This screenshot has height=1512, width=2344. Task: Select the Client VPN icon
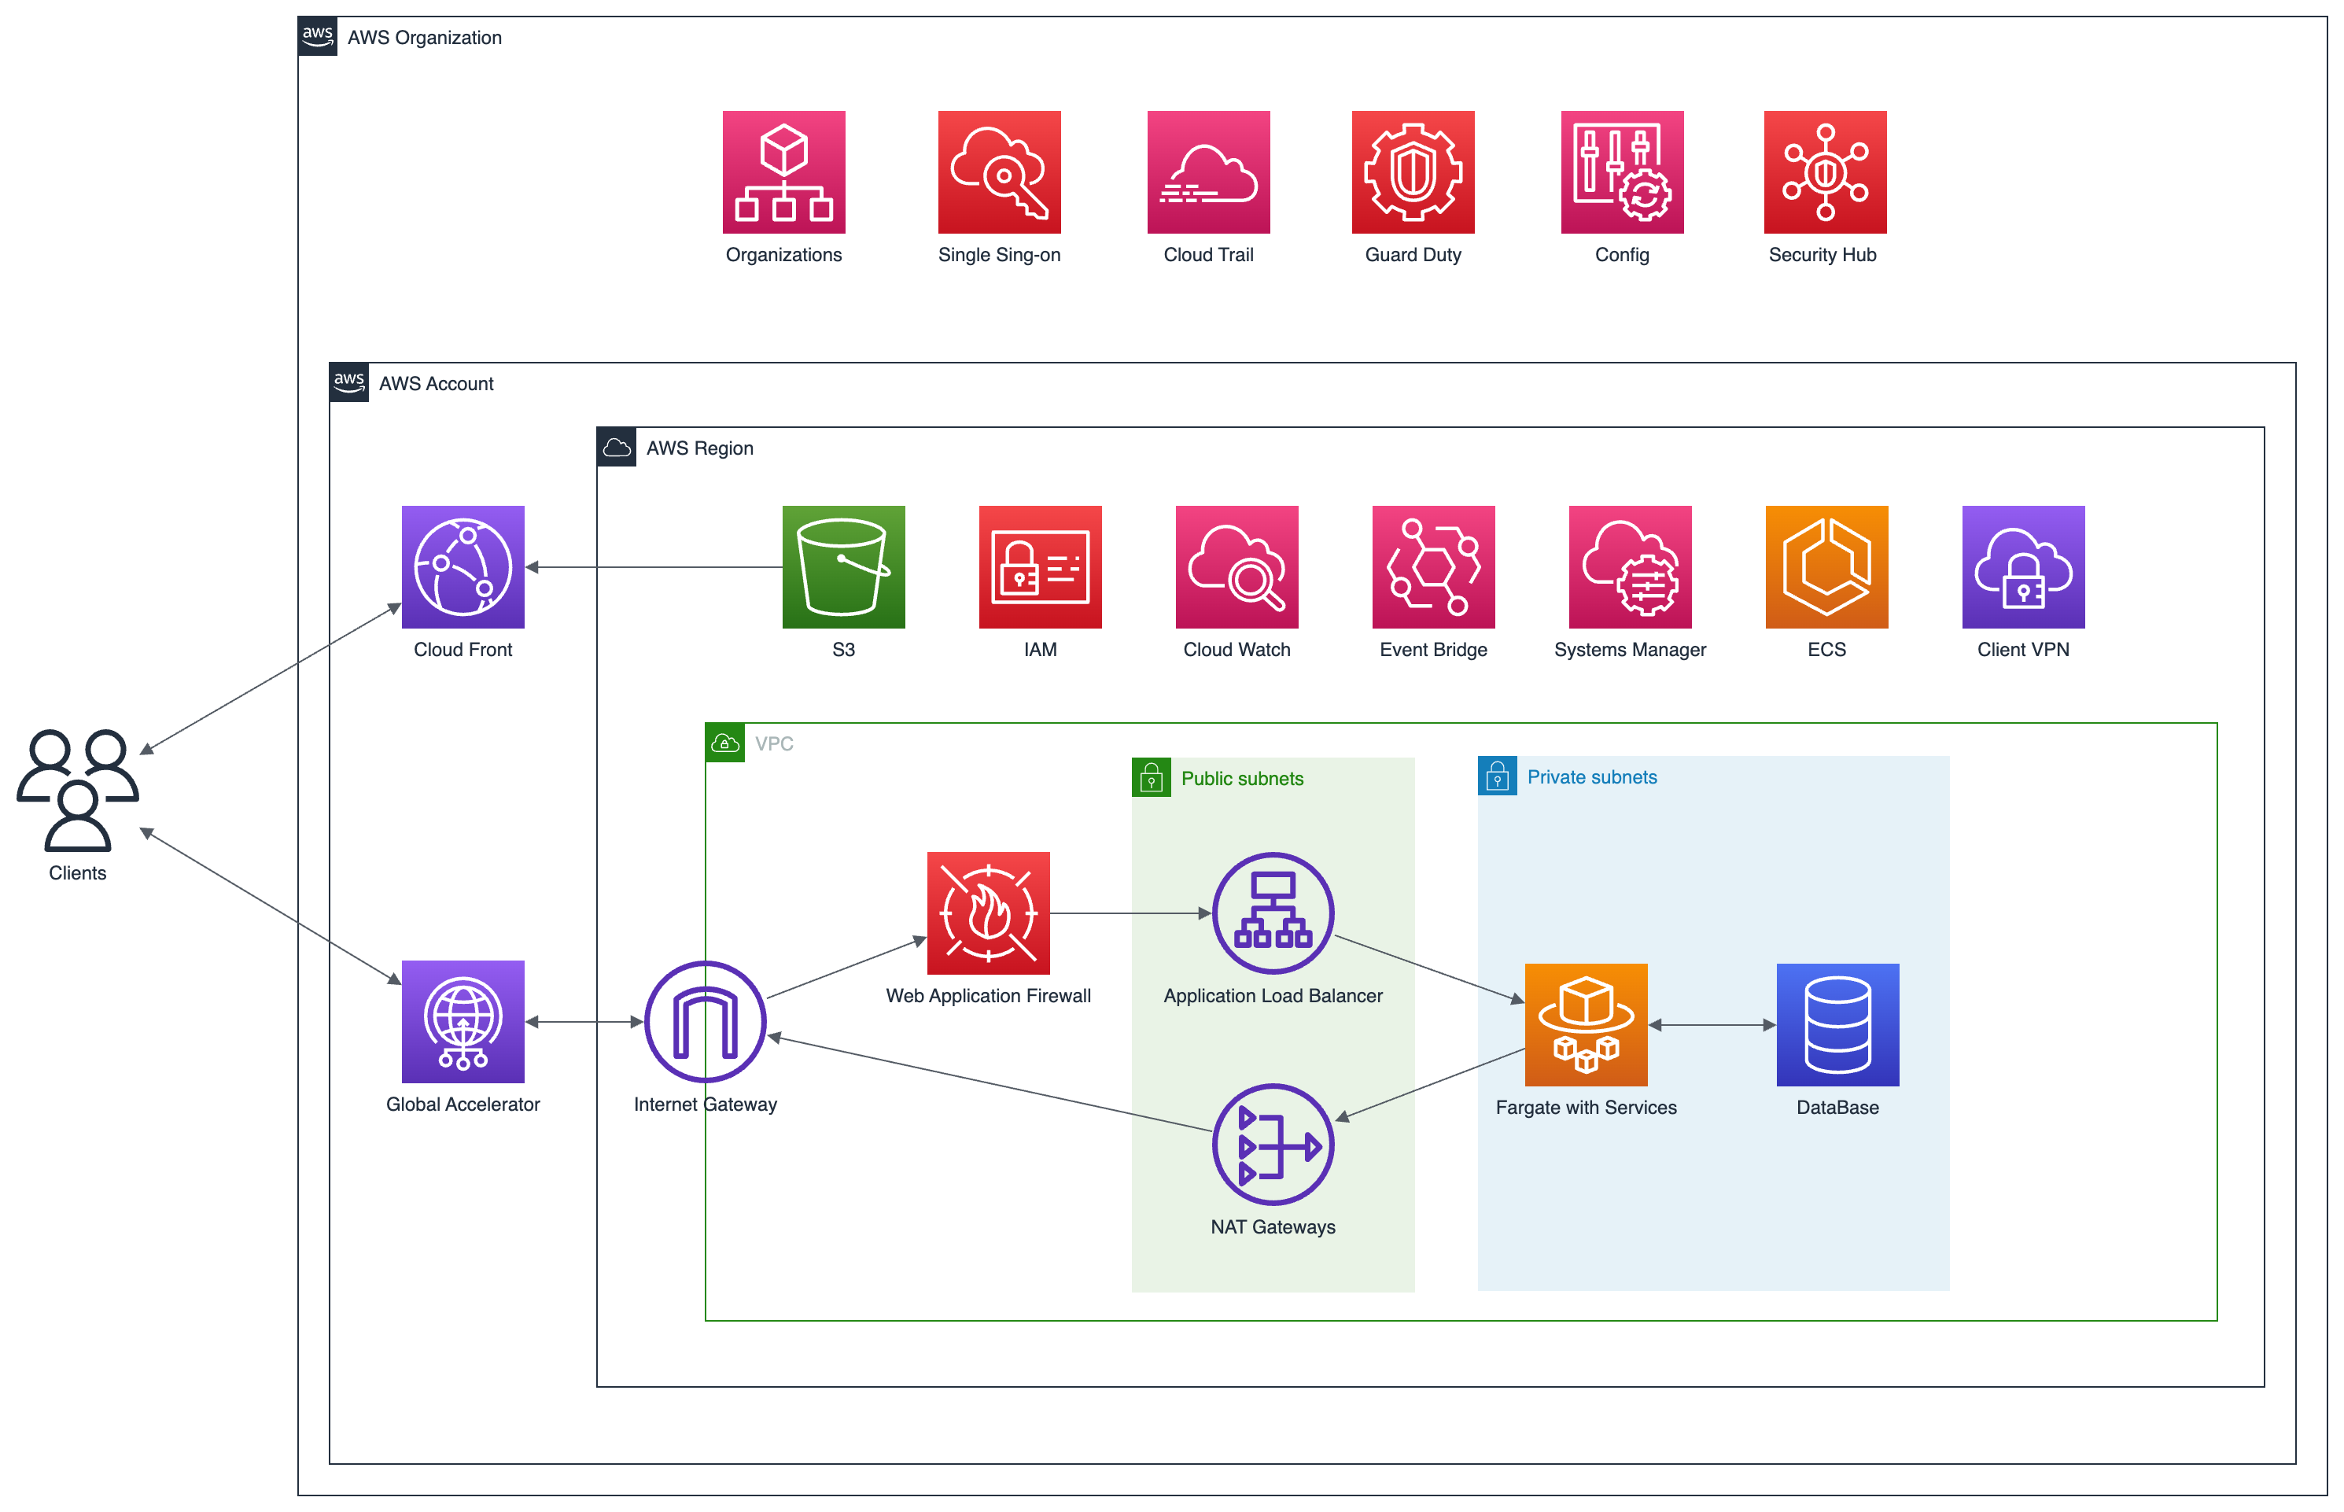pos(2022,566)
